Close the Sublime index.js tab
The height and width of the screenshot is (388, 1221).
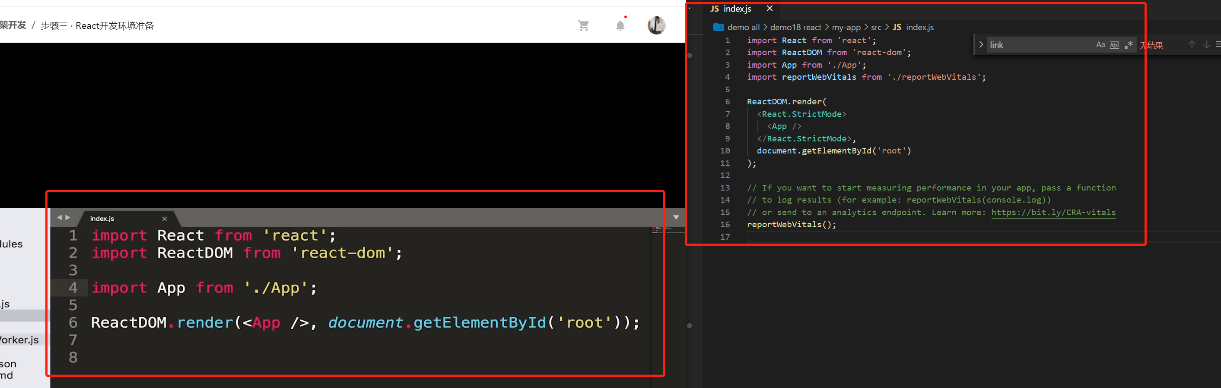[165, 219]
